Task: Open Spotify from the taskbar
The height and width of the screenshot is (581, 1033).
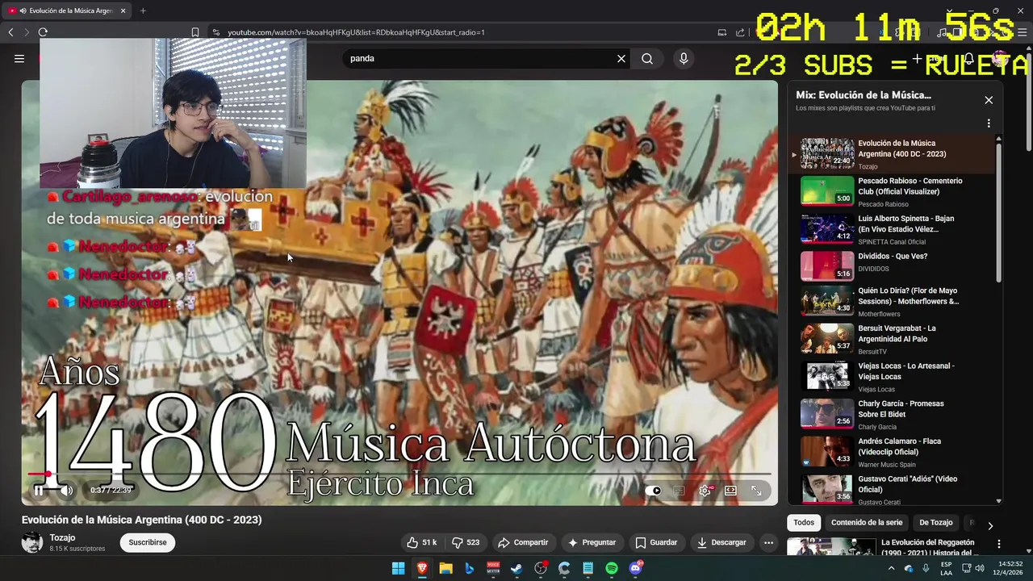Action: pyautogui.click(x=612, y=568)
